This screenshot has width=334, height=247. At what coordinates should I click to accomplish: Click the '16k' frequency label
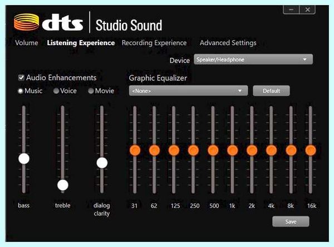[312, 206]
